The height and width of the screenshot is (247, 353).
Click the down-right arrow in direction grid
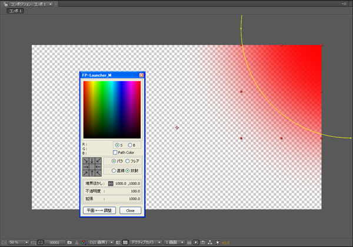pyautogui.click(x=85, y=160)
